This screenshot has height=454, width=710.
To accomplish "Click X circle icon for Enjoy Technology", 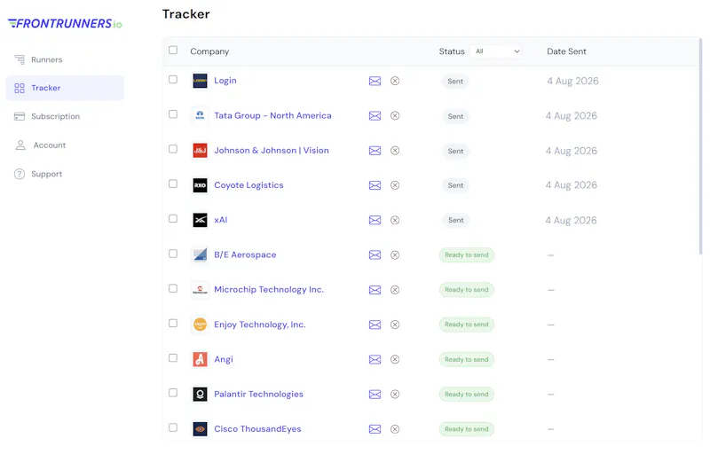I will [395, 325].
